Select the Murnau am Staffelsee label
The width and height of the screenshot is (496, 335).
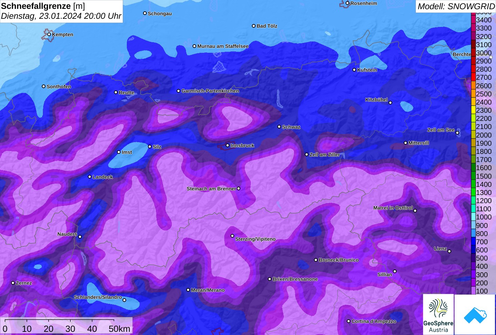coord(223,46)
